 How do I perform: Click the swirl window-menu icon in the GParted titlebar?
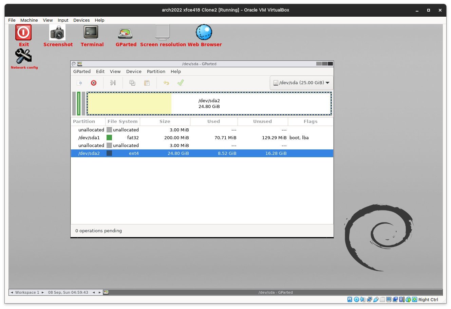[x=74, y=64]
